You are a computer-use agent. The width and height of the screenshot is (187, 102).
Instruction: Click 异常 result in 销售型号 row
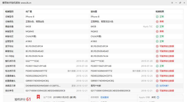162,32
